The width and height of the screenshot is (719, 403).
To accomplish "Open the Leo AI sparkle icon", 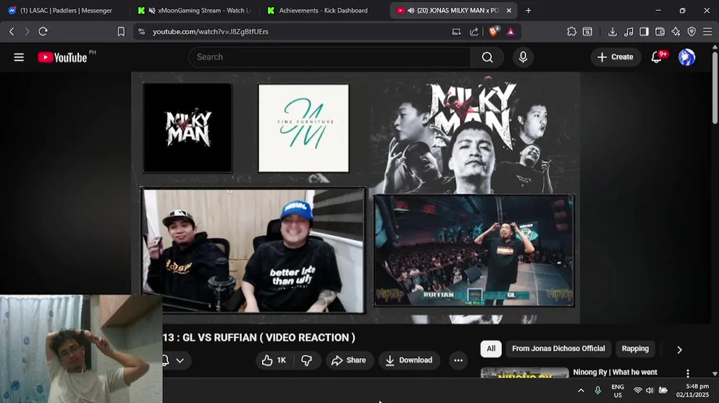I will click(676, 31).
